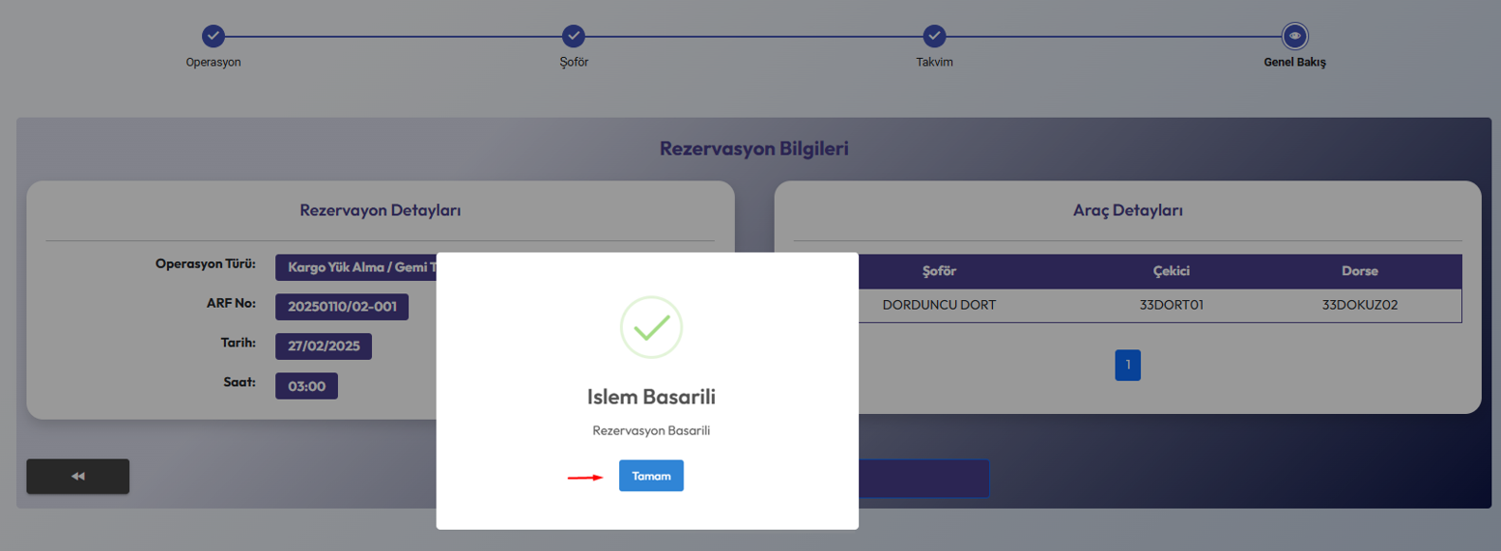Click the Dorse column header
Screen dimensions: 1501x551
pos(1360,271)
